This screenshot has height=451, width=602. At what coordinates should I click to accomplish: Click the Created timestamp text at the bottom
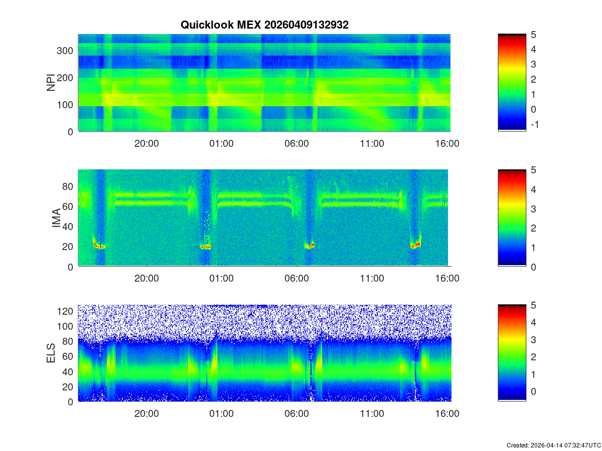pyautogui.click(x=553, y=445)
